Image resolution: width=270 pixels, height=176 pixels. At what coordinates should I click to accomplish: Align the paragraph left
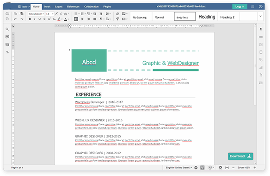[76, 19]
